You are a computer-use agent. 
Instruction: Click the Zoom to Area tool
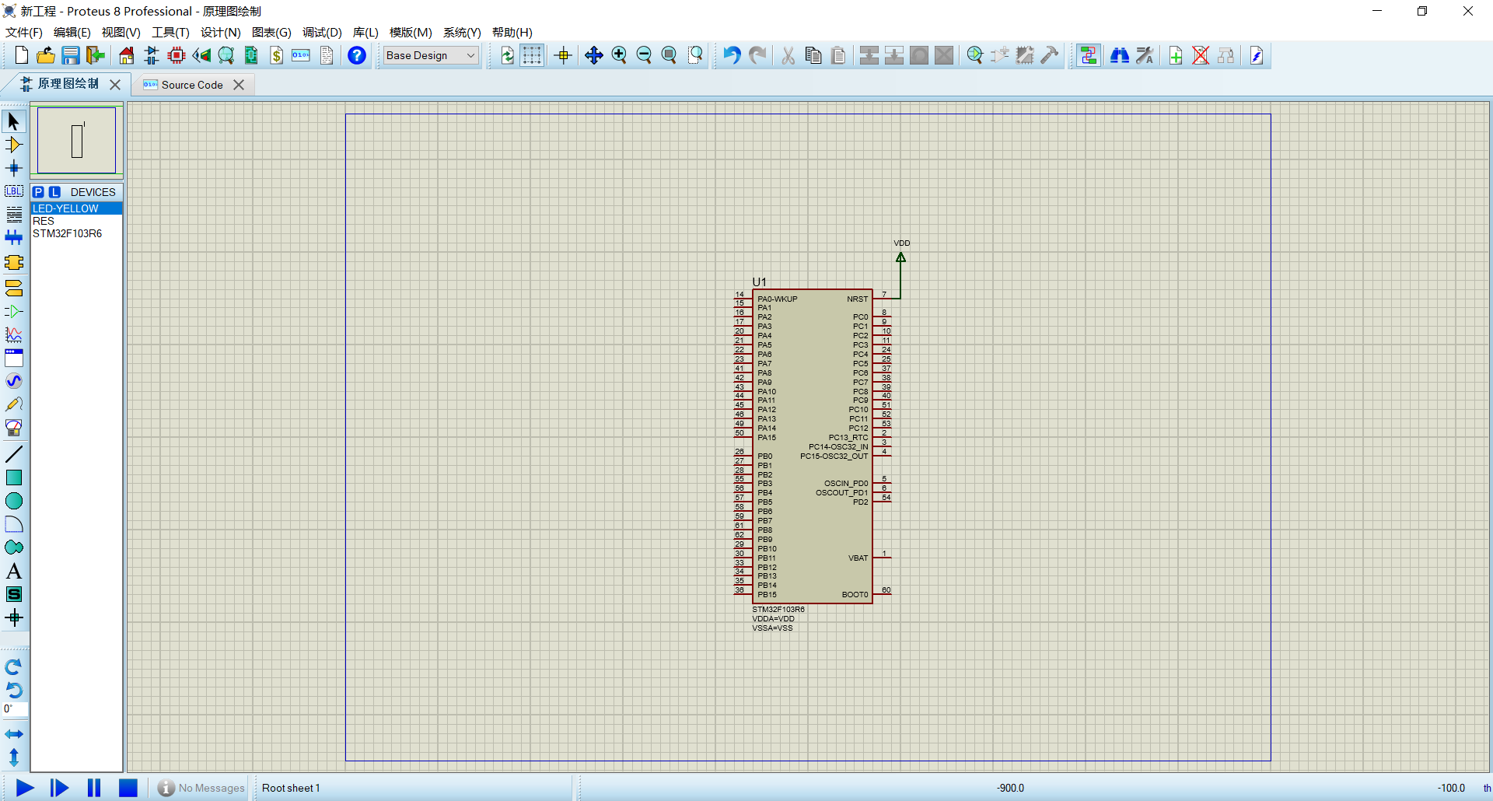(694, 55)
